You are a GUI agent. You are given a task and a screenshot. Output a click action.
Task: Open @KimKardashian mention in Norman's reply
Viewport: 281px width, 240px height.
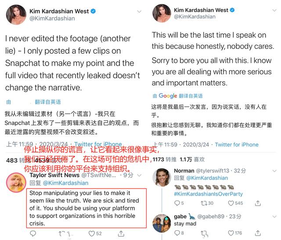[x=207, y=178]
